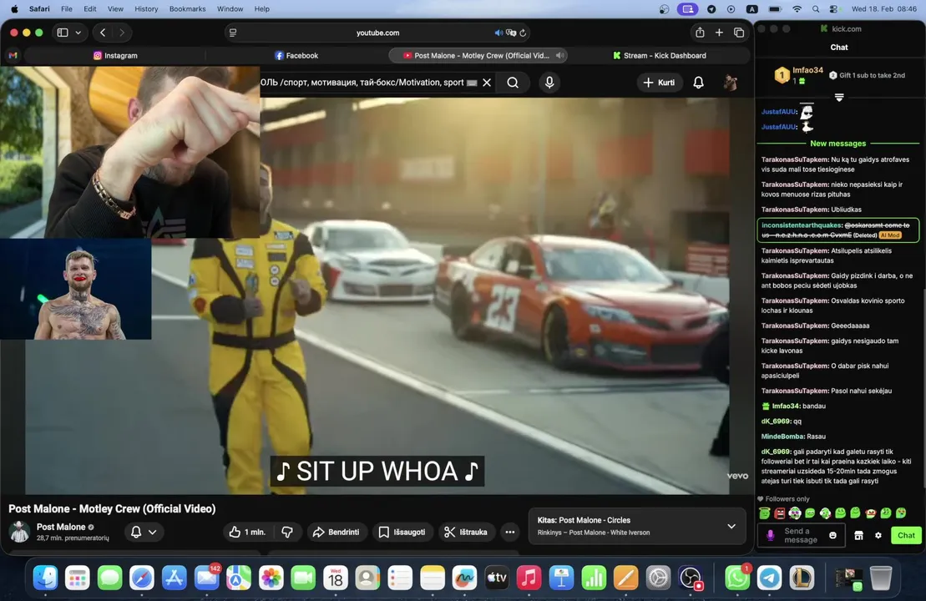Switch to Stream - Kick Dashboard tab
Screen dimensions: 926x601
click(659, 55)
